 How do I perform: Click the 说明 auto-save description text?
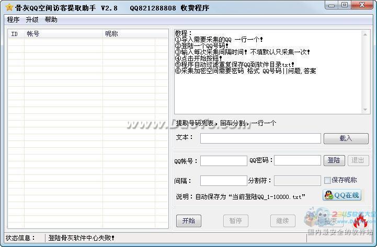(241, 196)
